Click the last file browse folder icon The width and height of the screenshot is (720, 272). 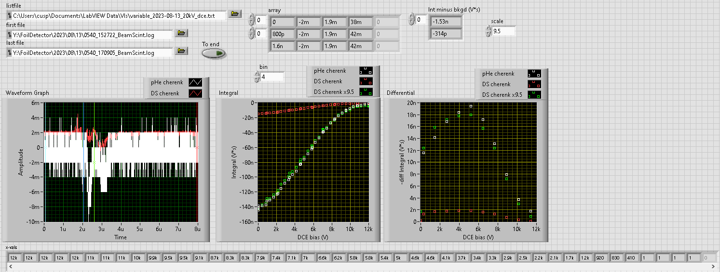coord(181,51)
